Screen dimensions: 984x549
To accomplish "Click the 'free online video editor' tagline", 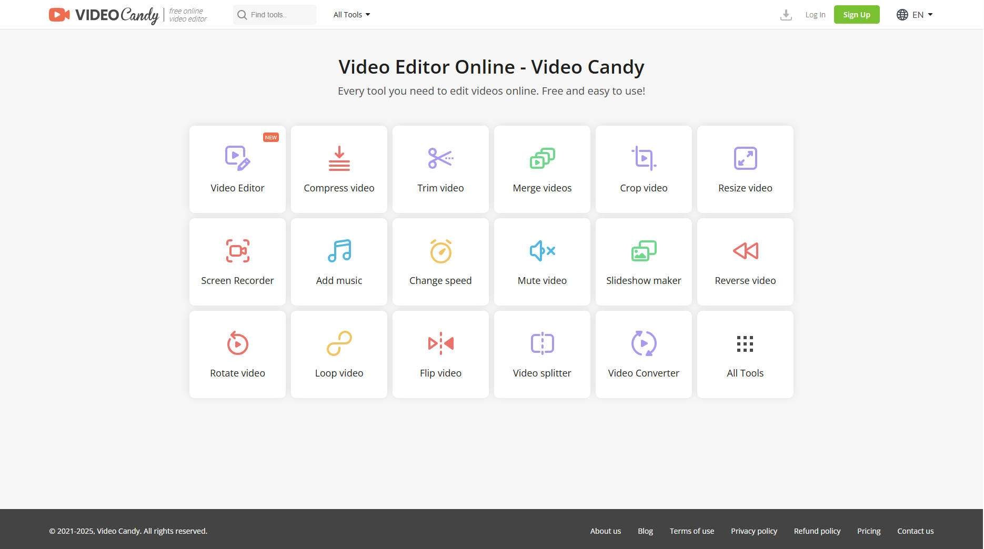I will click(x=188, y=15).
